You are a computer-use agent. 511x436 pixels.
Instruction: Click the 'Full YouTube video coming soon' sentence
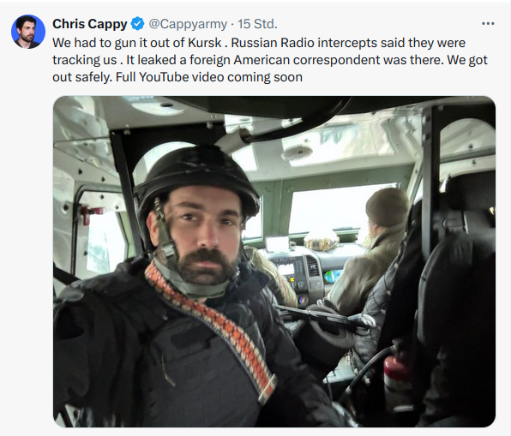coord(209,77)
